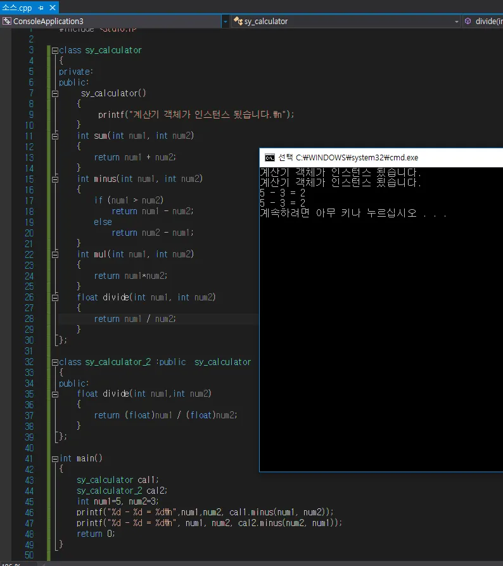Open the ConsoleApplication3 project scope dropdown
The height and width of the screenshot is (566, 503).
click(x=225, y=22)
